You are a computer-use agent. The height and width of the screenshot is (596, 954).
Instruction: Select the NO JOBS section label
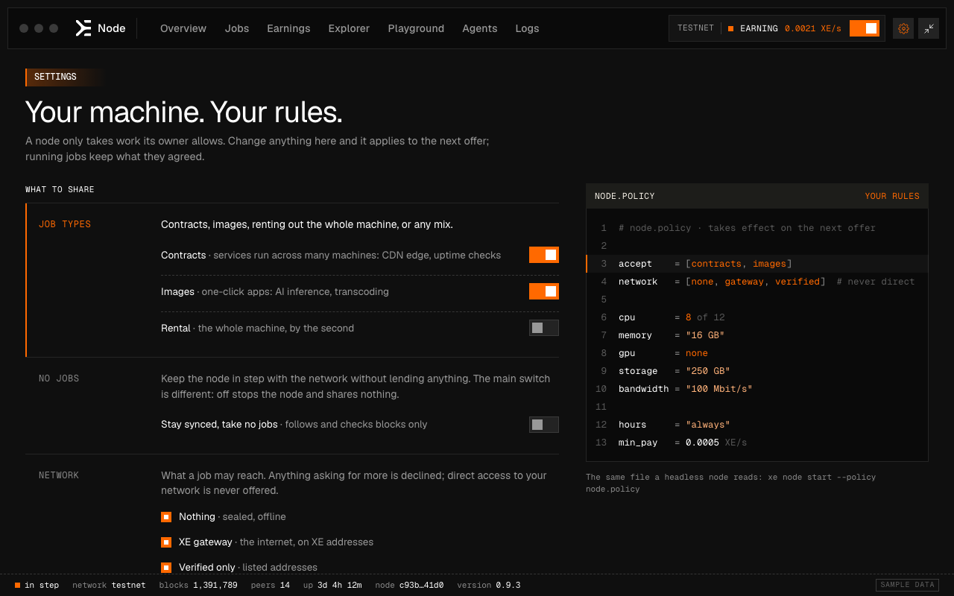pos(59,378)
